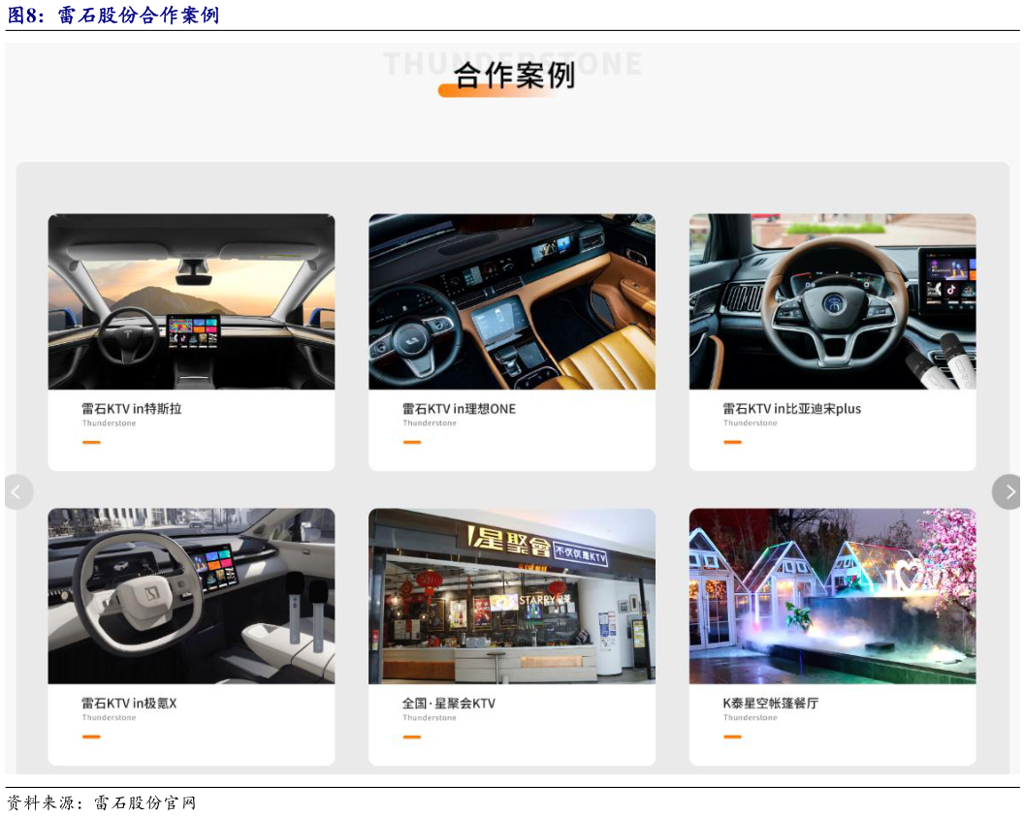Click Thunderstone under 雷石KTV in极氪X
This screenshot has height=816, width=1025.
click(110, 717)
